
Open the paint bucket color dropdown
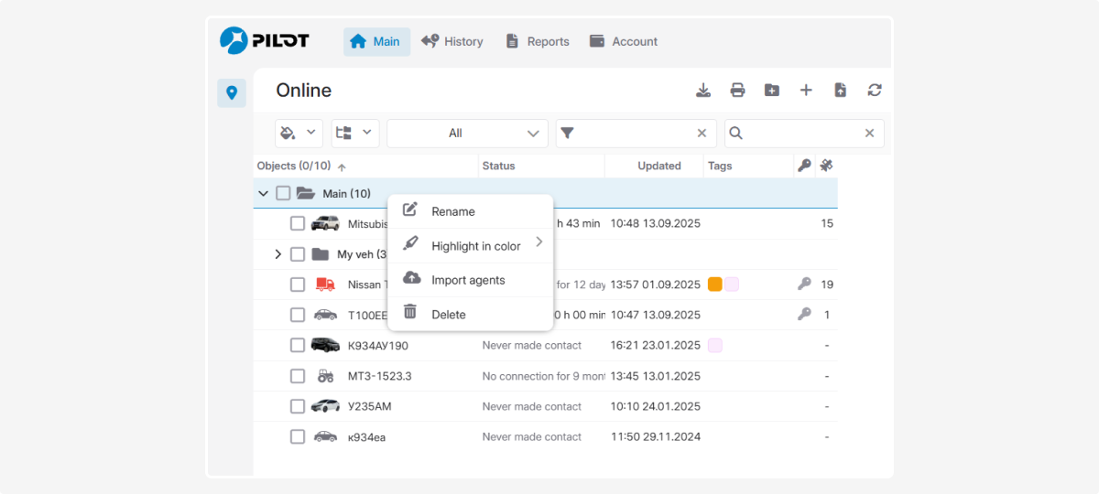tap(299, 134)
